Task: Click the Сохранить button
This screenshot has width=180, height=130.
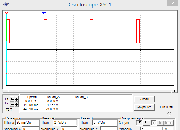Action: click(x=144, y=107)
